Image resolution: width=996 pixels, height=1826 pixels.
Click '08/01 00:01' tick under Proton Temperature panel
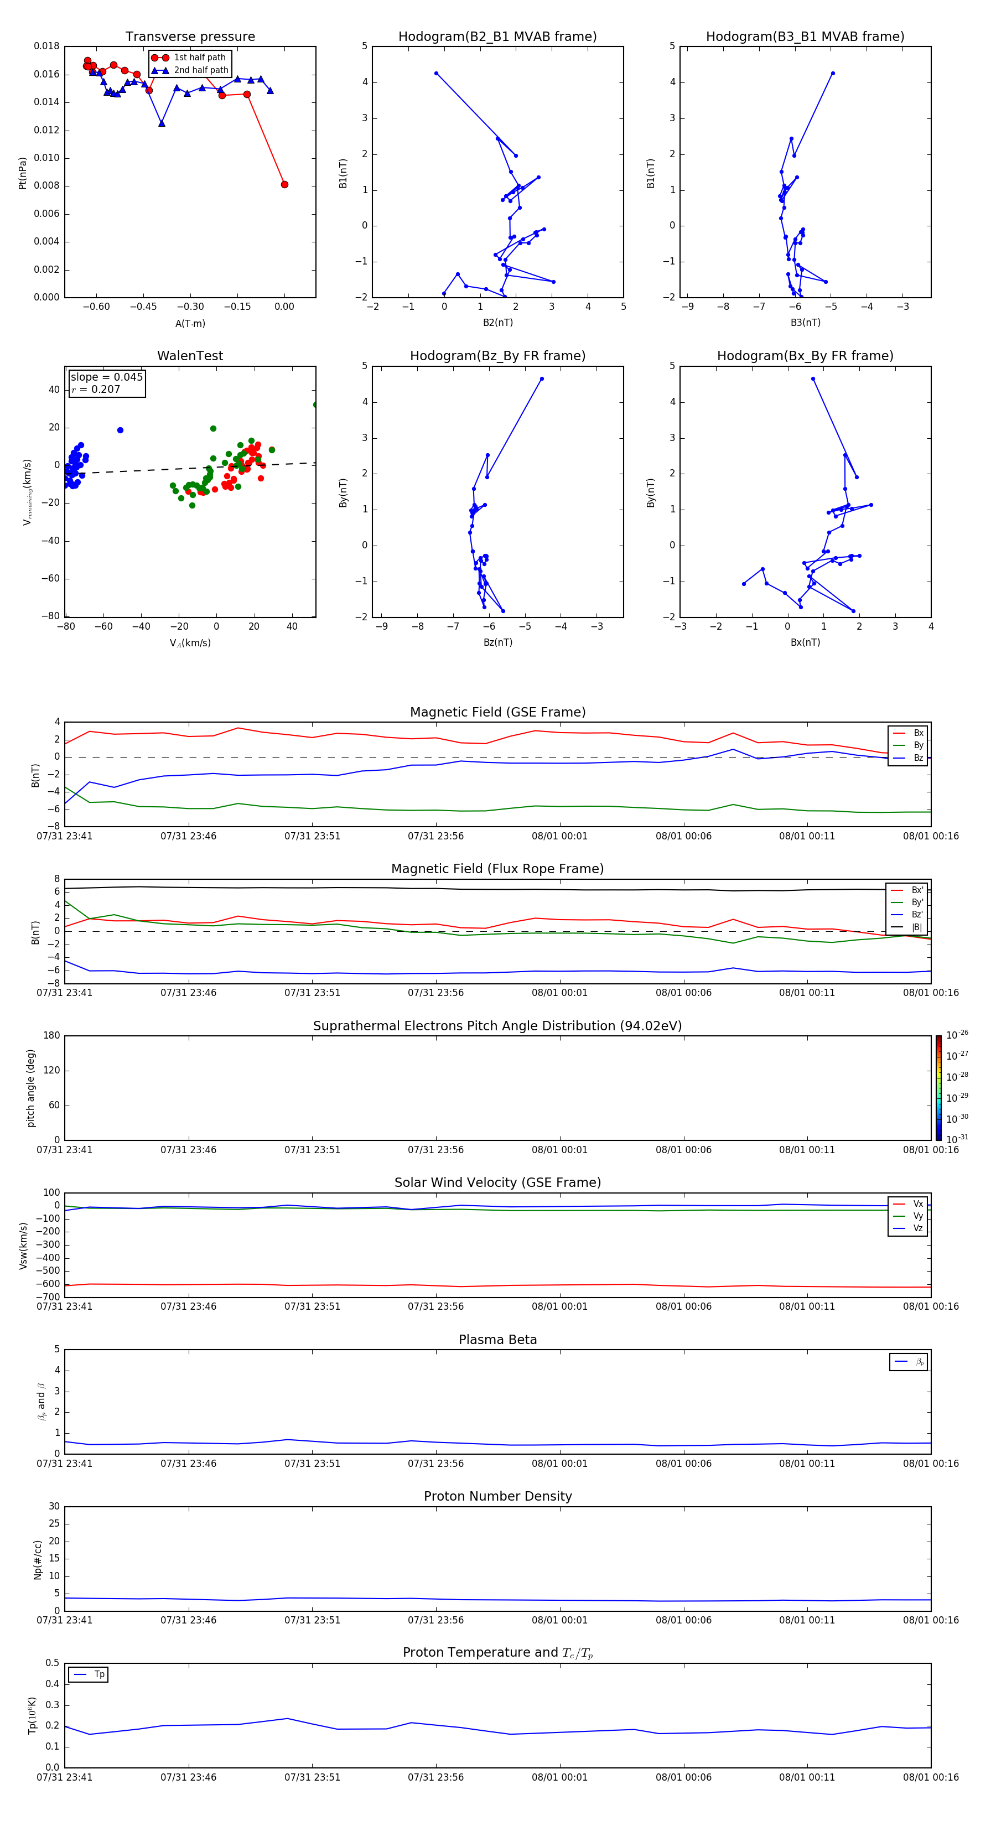click(x=559, y=1777)
